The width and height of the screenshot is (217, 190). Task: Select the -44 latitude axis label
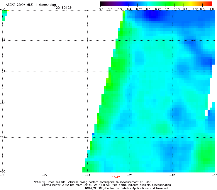tap(3, 71)
